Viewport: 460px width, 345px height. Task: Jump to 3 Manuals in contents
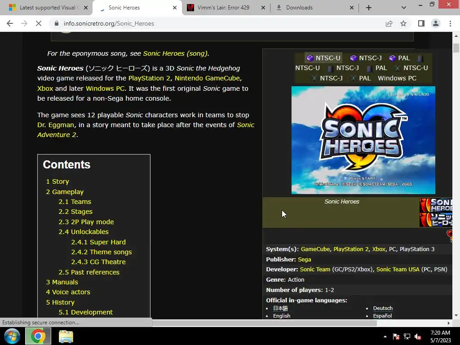[x=62, y=282]
